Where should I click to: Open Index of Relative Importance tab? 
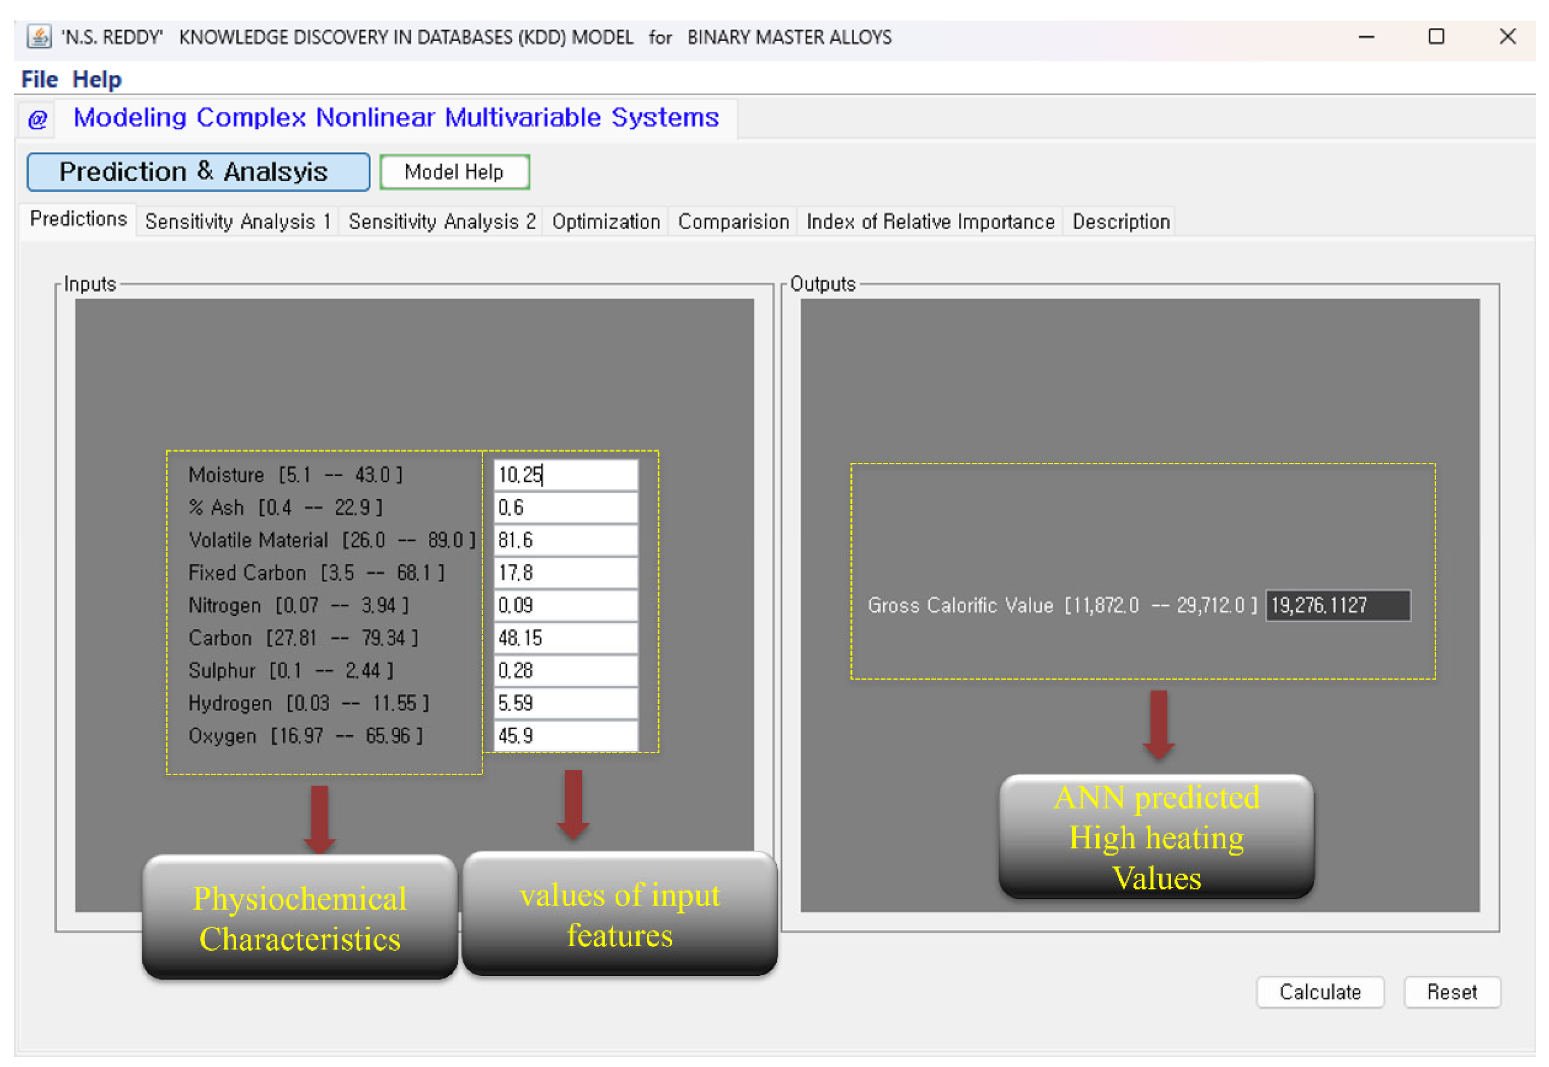(929, 221)
